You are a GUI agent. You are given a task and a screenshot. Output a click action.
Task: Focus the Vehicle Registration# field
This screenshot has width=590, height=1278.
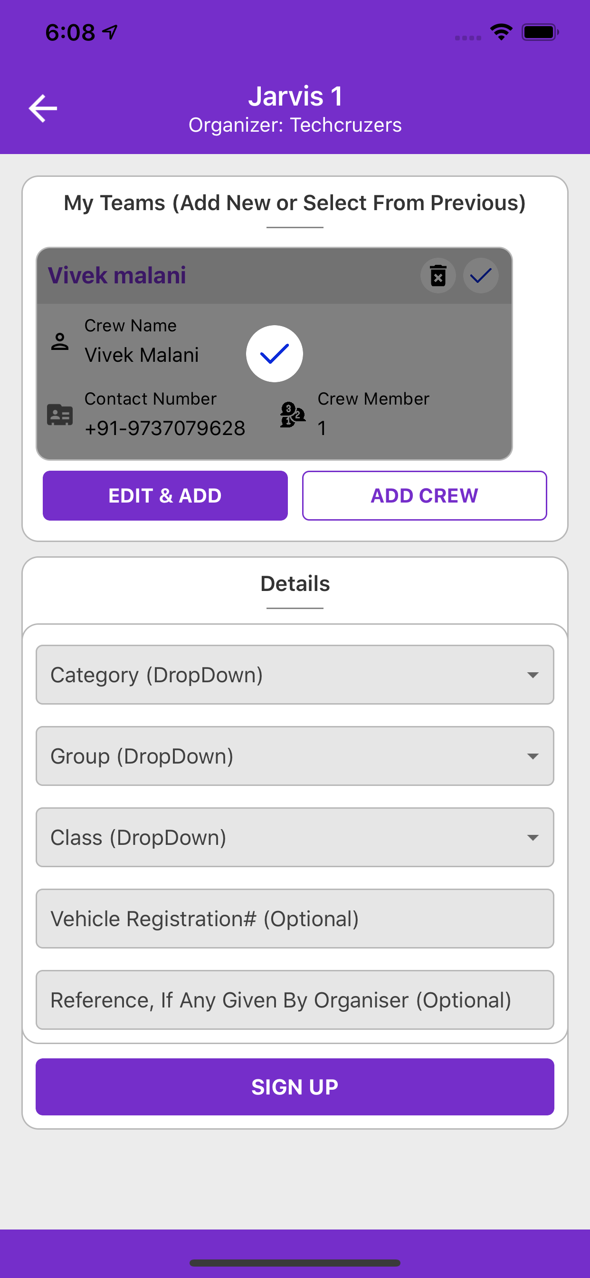(x=295, y=919)
